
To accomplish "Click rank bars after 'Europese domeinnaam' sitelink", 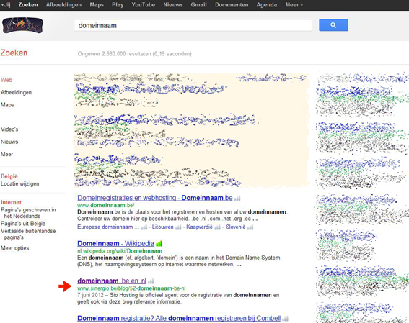I will (x=144, y=227).
